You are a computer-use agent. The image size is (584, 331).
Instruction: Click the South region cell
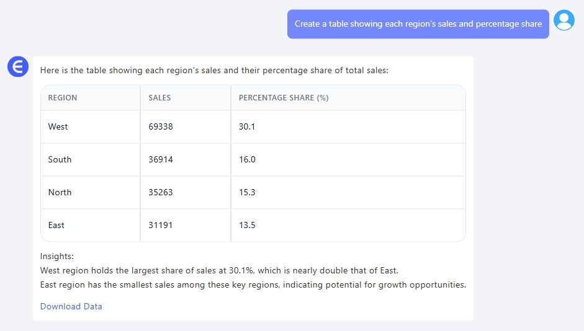tap(60, 159)
